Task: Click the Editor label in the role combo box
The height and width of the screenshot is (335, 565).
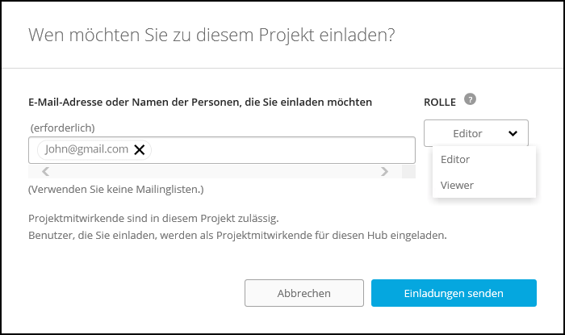Action: point(467,134)
